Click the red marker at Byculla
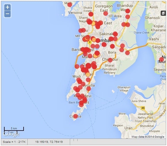Viewport: 167px width, 146px height. 89,89
